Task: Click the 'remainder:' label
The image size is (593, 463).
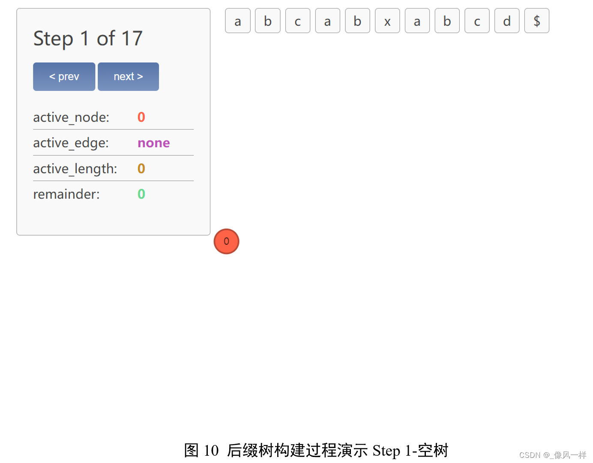Action: click(x=66, y=194)
